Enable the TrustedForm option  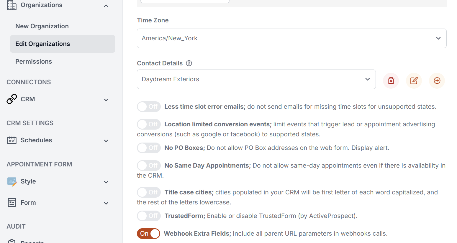[x=149, y=216]
